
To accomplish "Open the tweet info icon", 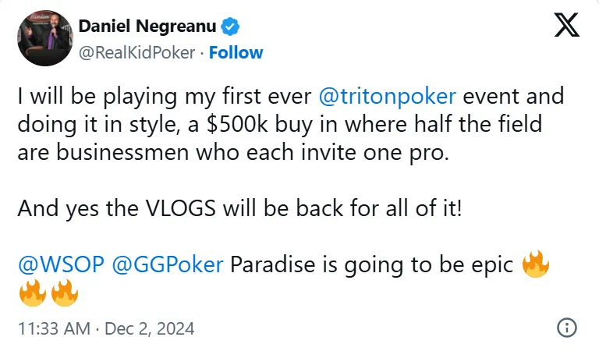I will pos(569,327).
